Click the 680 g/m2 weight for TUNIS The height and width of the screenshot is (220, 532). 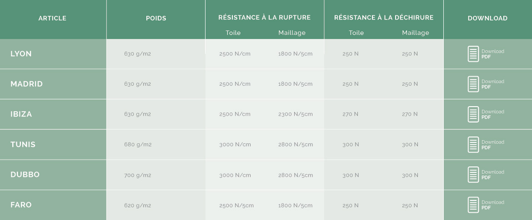tap(138, 145)
